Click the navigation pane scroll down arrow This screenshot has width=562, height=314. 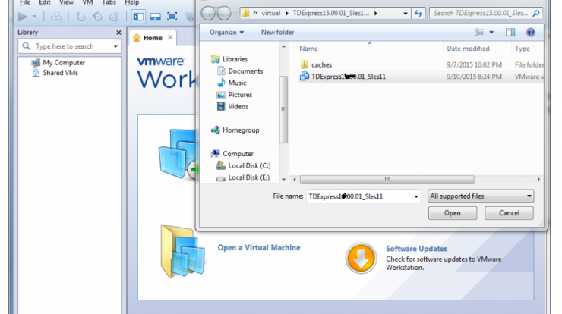(283, 180)
